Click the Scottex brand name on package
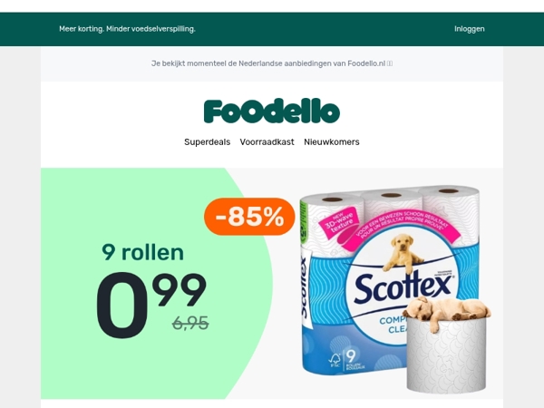The height and width of the screenshot is (408, 544). [403, 288]
